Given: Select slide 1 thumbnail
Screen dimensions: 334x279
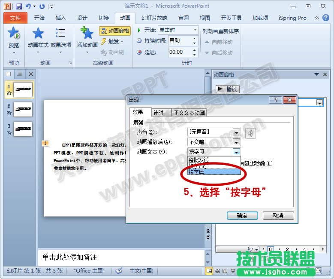Looking at the screenshot, I should (x=23, y=89).
